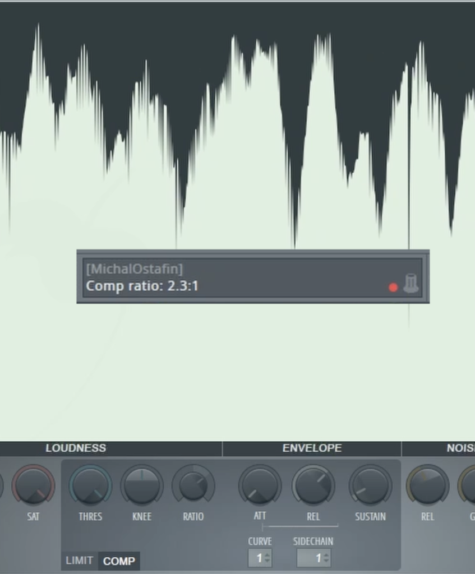Click the red dot in hint bar

tap(393, 288)
